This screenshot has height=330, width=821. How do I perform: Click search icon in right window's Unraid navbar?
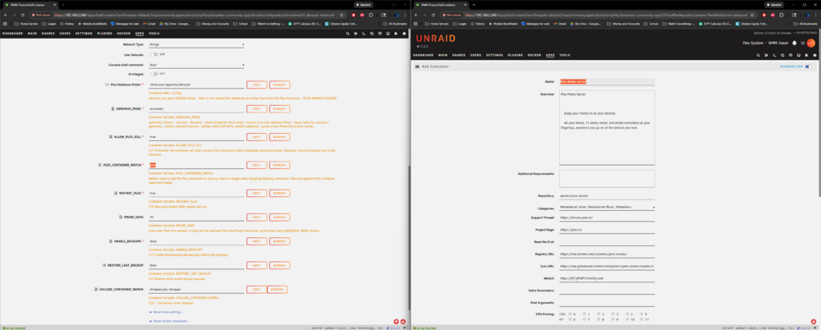[x=758, y=55]
